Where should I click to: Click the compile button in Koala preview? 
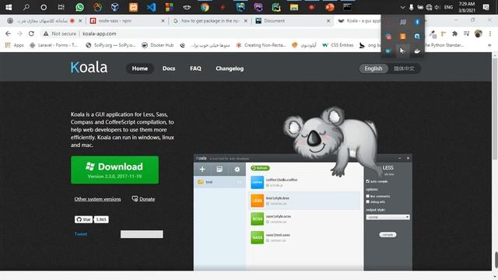[x=388, y=235]
